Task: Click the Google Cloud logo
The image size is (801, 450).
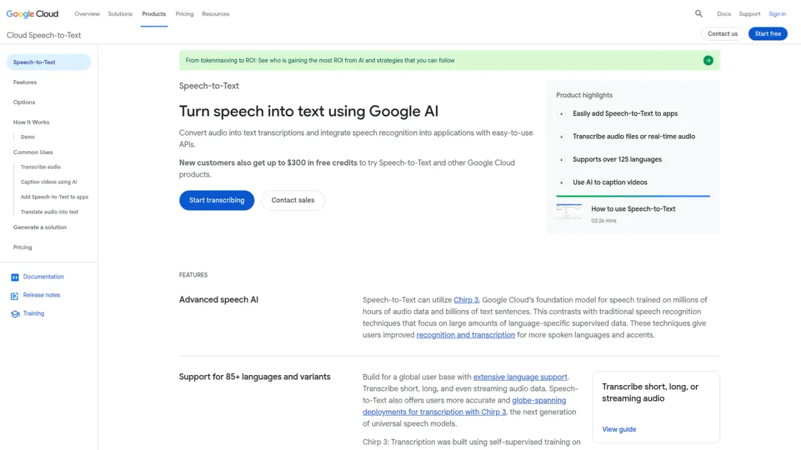Action: pos(33,14)
